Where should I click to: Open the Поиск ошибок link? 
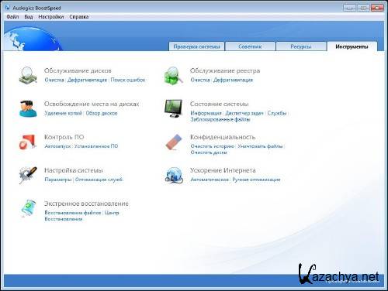128,80
